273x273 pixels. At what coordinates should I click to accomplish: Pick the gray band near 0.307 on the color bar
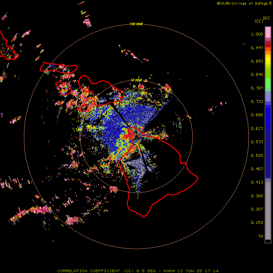tap(268, 211)
